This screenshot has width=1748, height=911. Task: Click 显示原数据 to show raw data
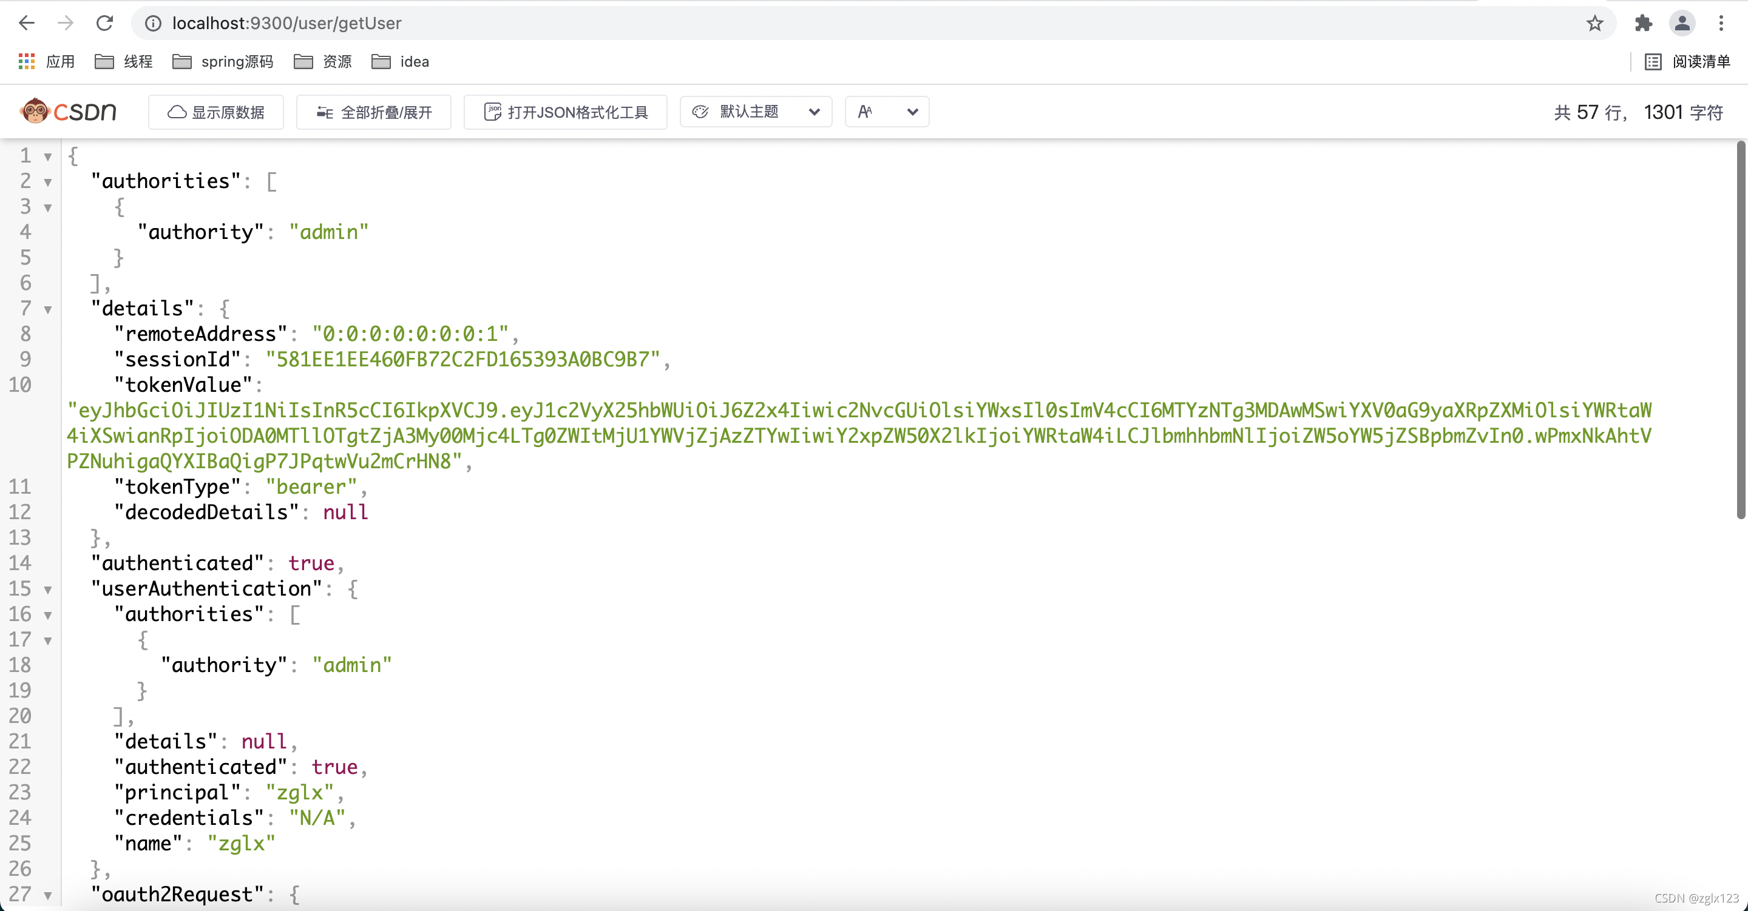[216, 112]
